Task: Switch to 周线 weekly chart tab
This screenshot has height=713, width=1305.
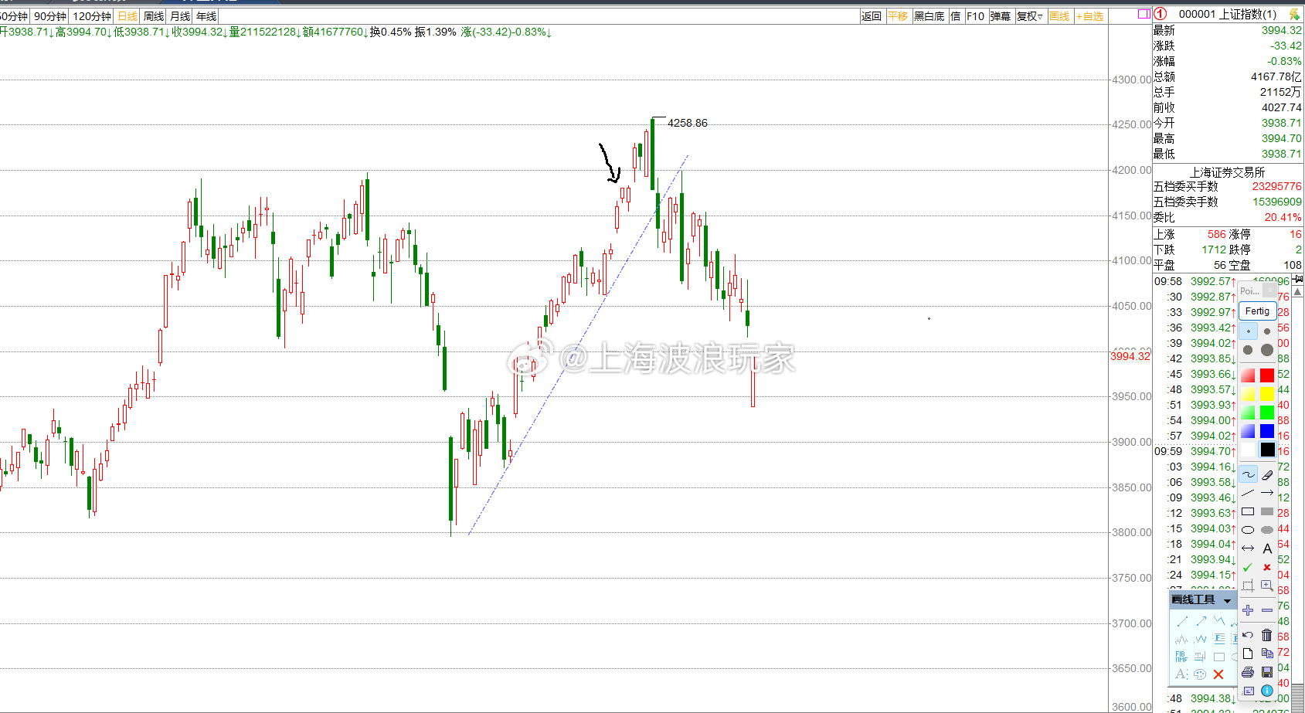Action: pyautogui.click(x=154, y=16)
